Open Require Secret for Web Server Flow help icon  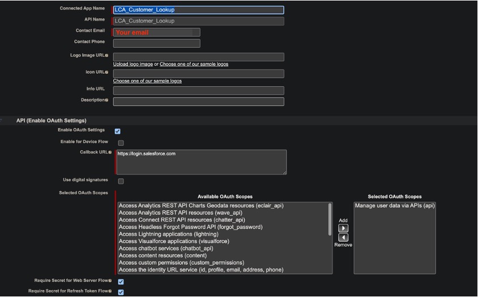click(x=110, y=281)
